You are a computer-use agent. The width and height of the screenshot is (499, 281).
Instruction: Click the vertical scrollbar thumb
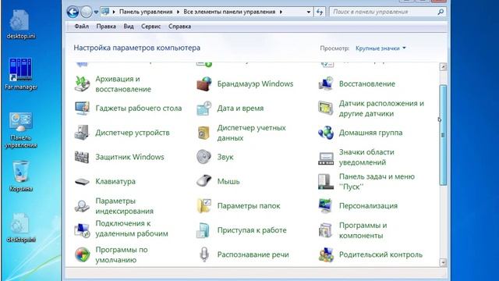(443, 135)
